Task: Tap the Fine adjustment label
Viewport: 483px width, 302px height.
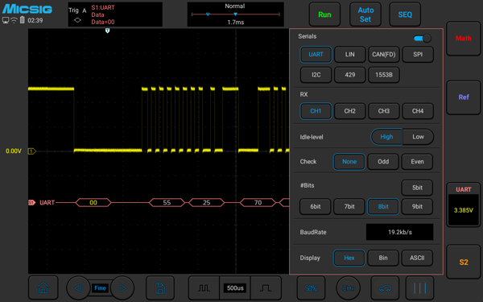Action: (100, 288)
